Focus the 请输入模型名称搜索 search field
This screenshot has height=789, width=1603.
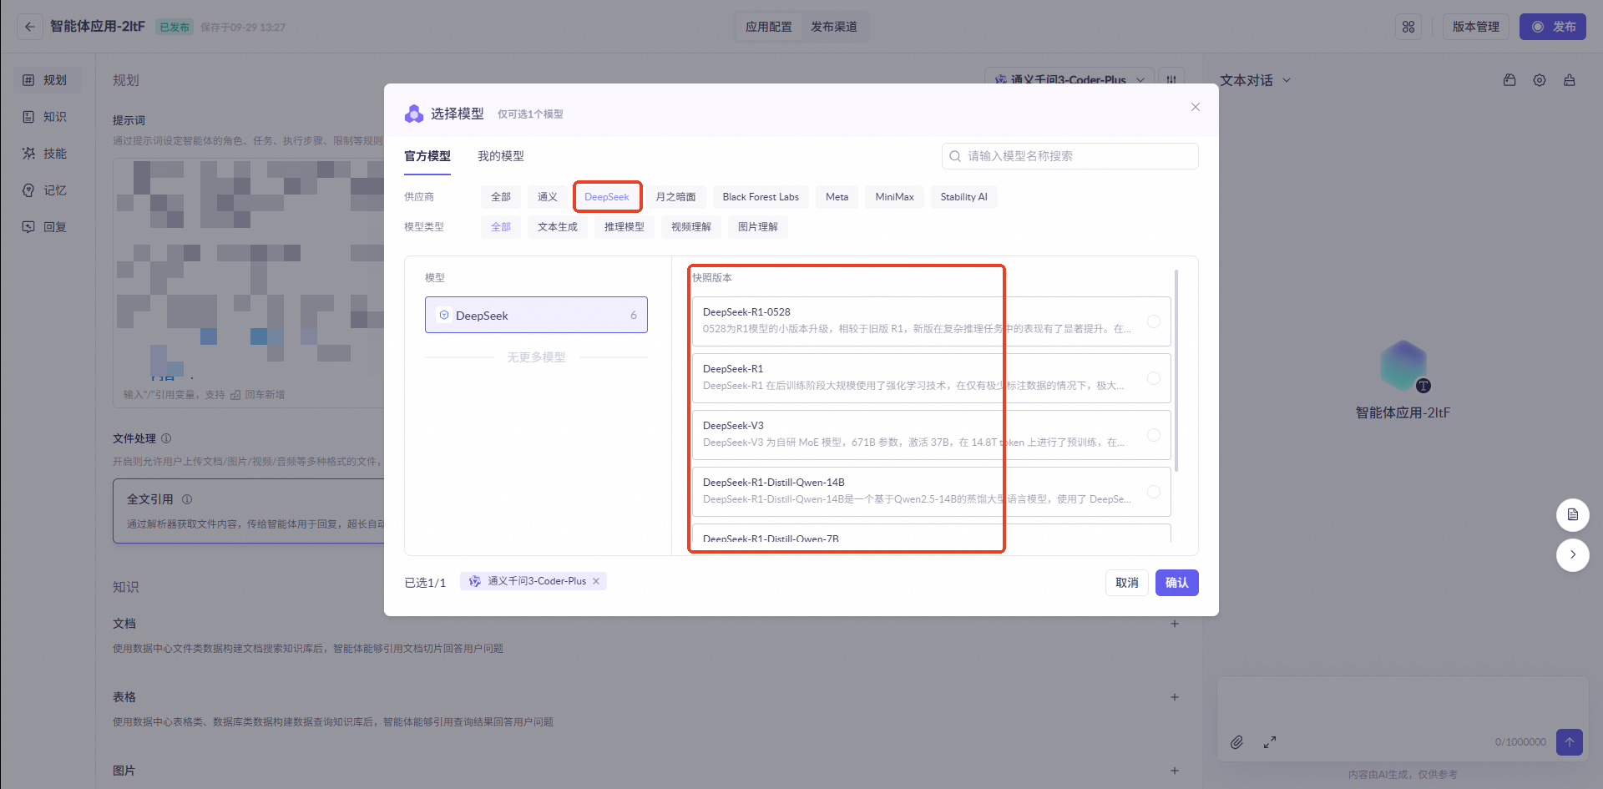pos(1070,156)
